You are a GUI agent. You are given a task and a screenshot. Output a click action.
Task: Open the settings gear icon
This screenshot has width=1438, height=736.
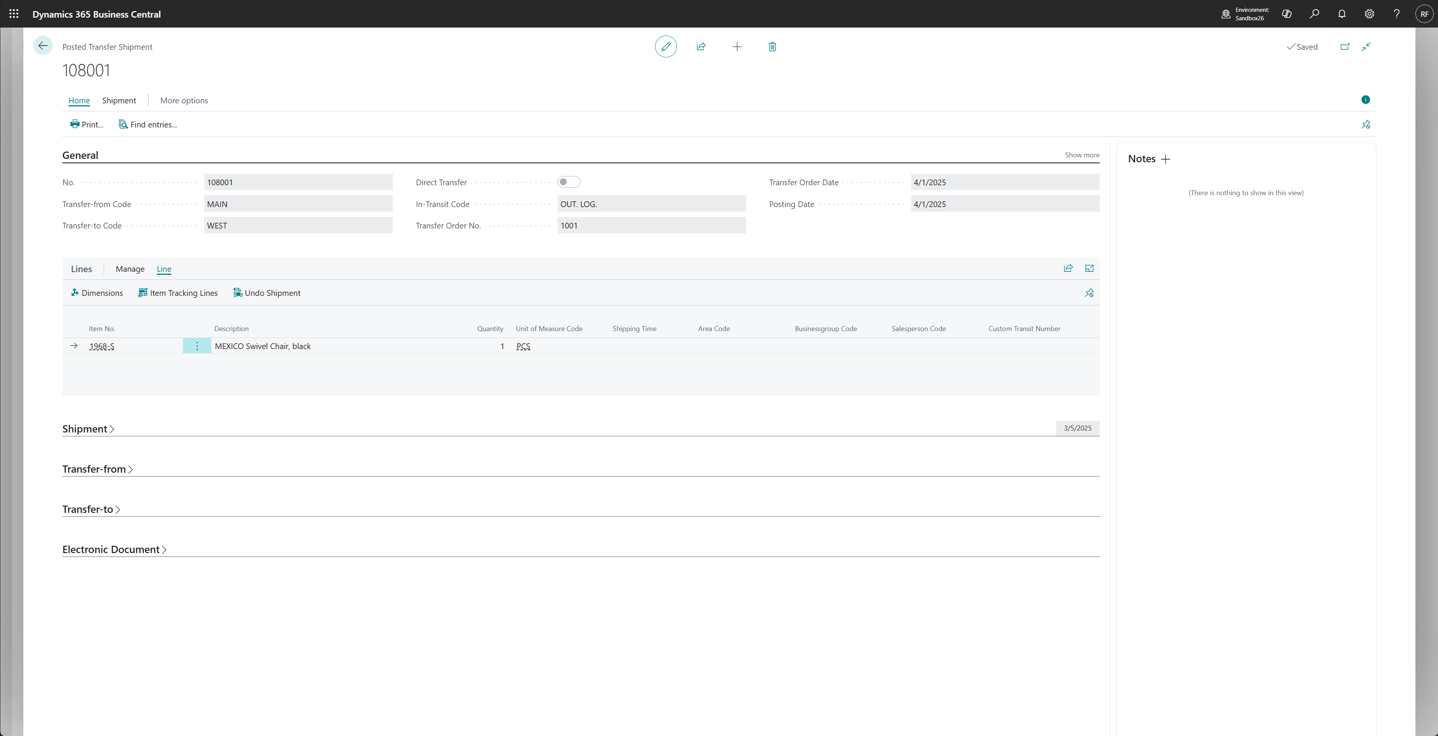(1370, 14)
